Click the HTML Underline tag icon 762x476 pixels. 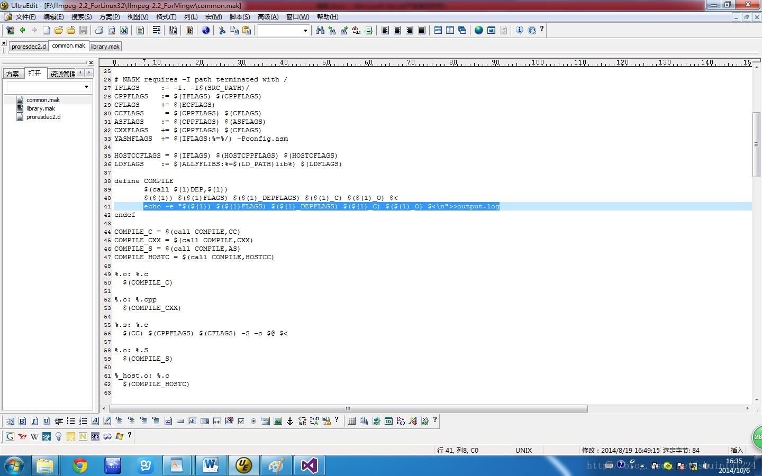pos(47,421)
